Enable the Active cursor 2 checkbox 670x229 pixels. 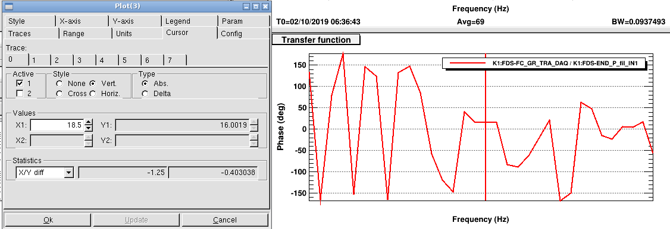(x=20, y=93)
